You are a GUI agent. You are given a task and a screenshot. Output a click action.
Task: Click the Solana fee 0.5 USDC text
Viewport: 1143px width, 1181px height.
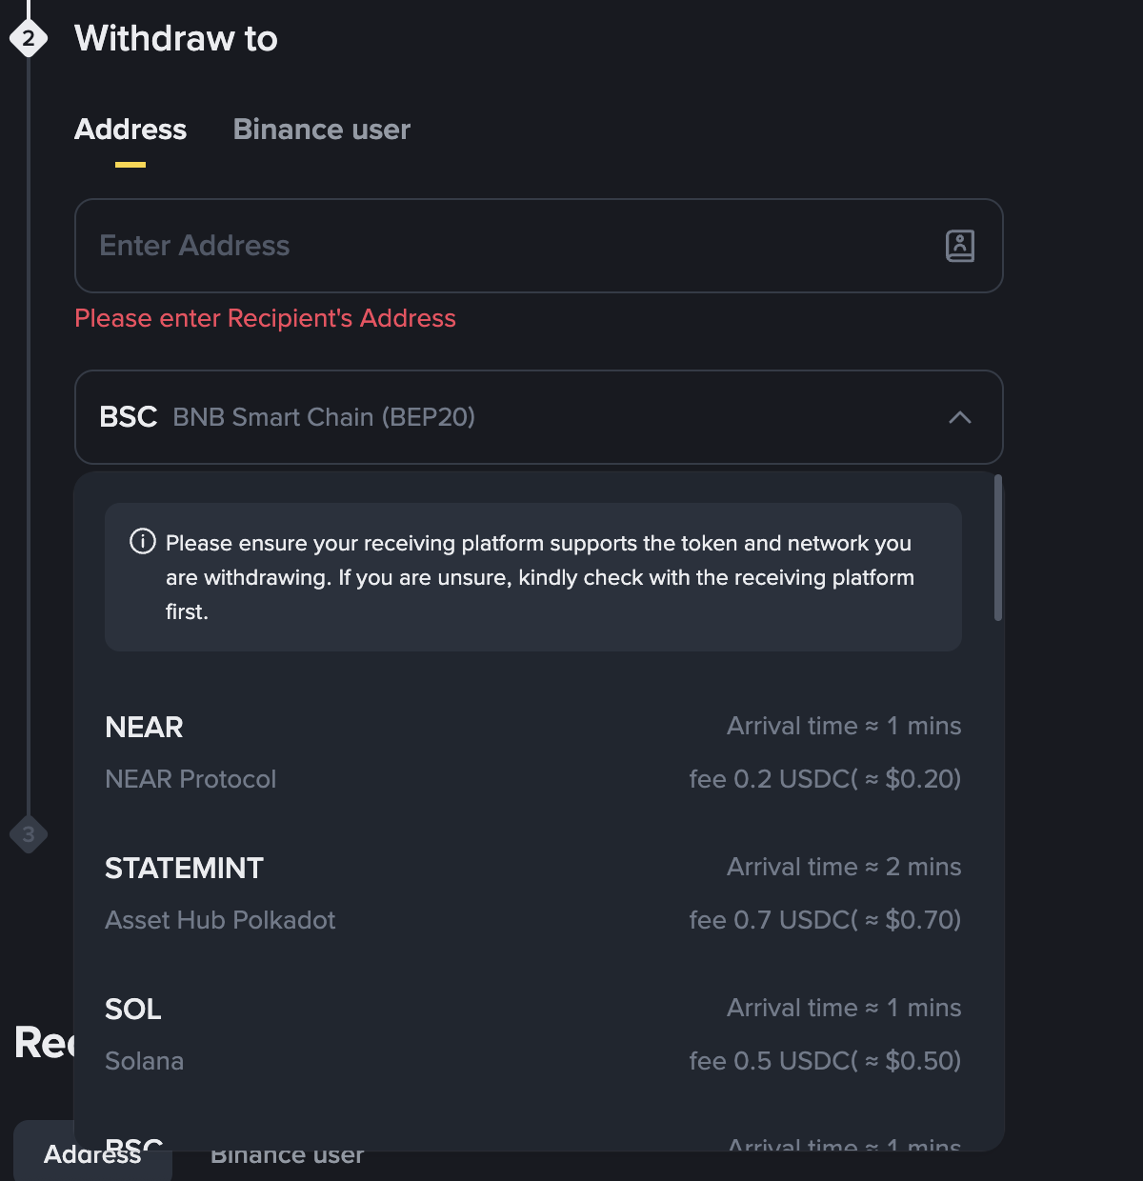[824, 1061]
